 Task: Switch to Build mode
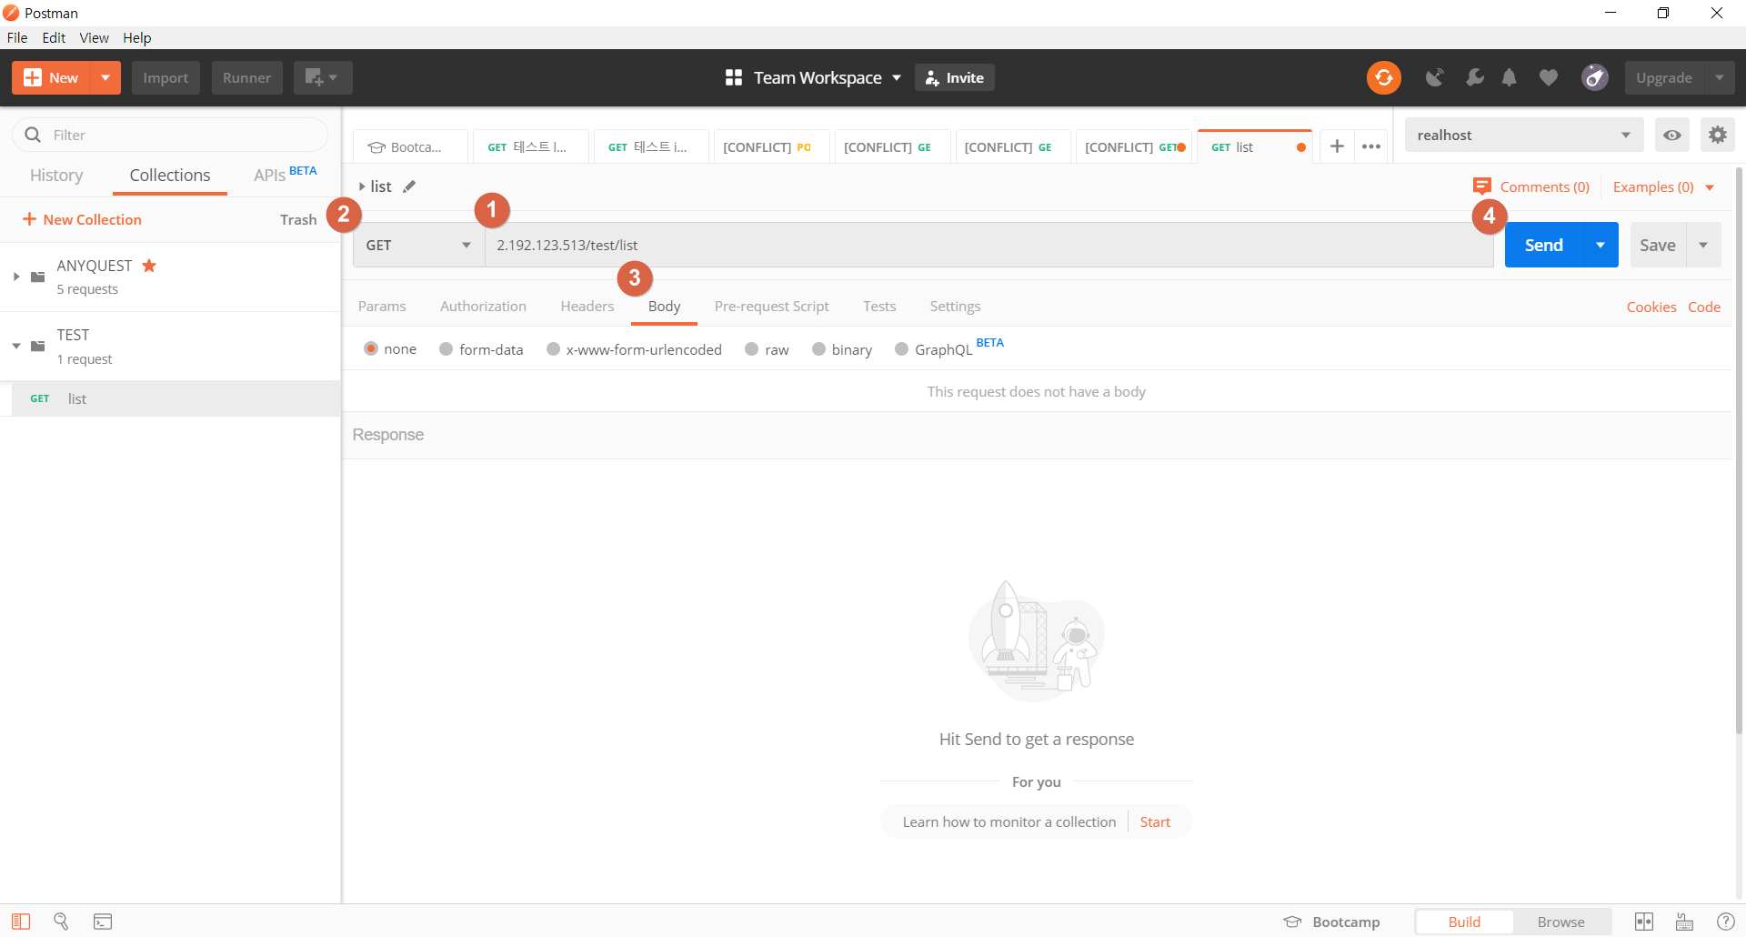[1464, 922]
